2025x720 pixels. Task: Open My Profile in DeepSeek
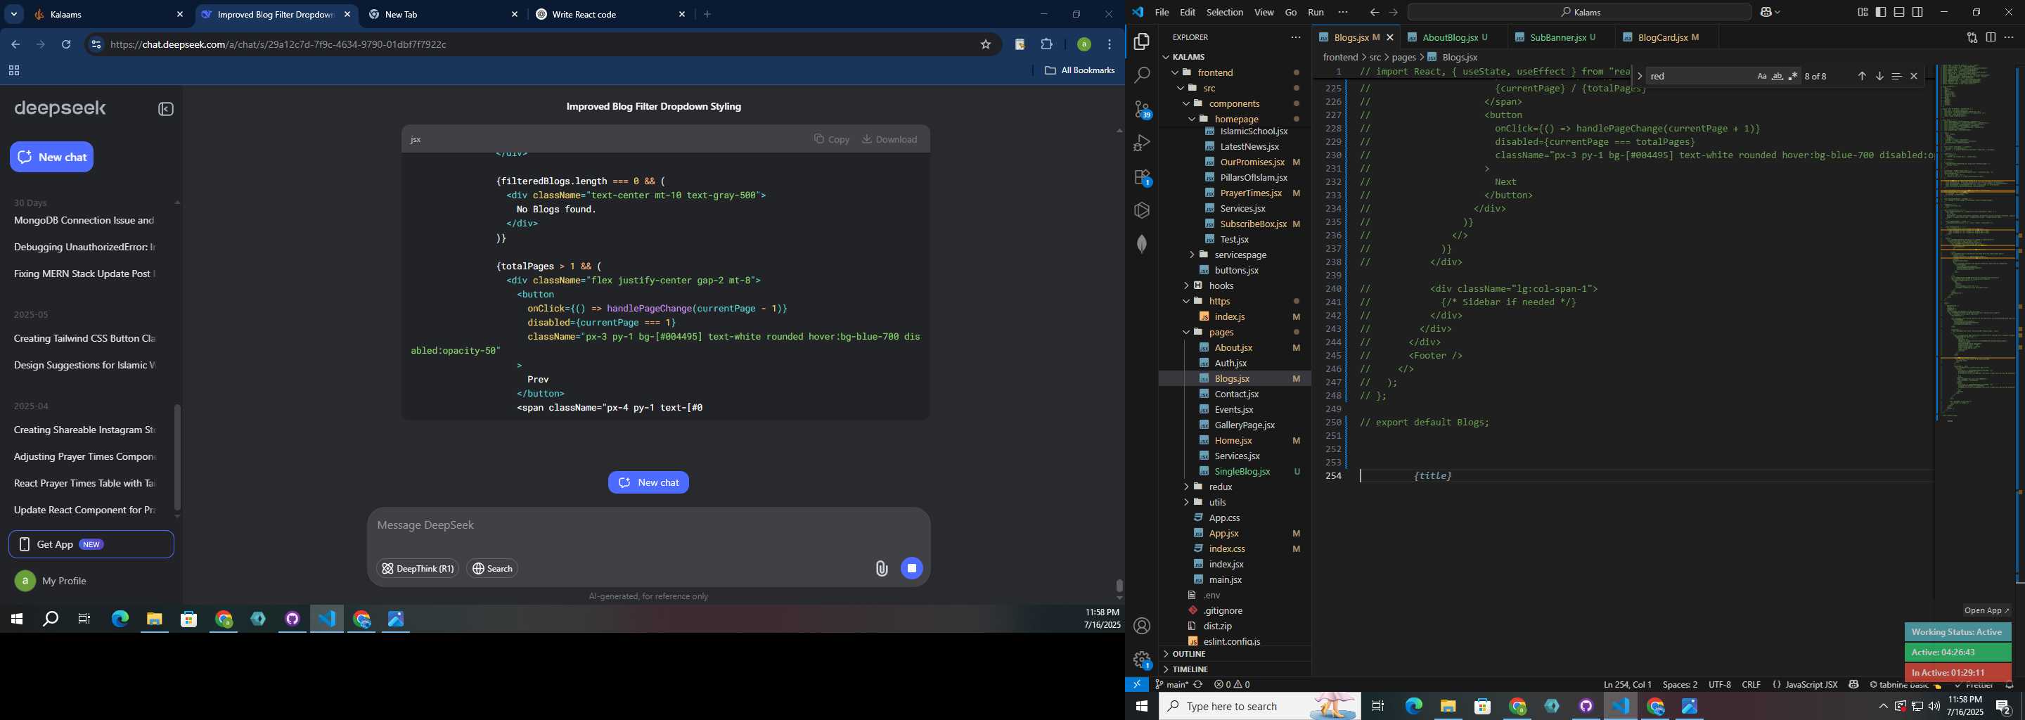91,581
